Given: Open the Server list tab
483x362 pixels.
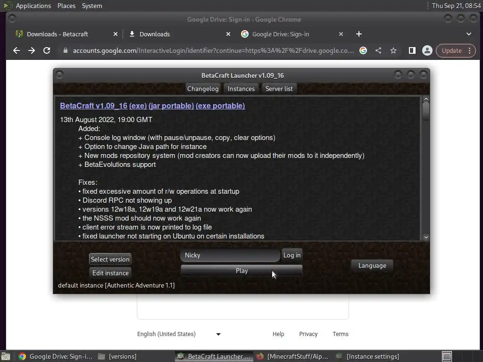Looking at the screenshot, I should click(x=279, y=89).
